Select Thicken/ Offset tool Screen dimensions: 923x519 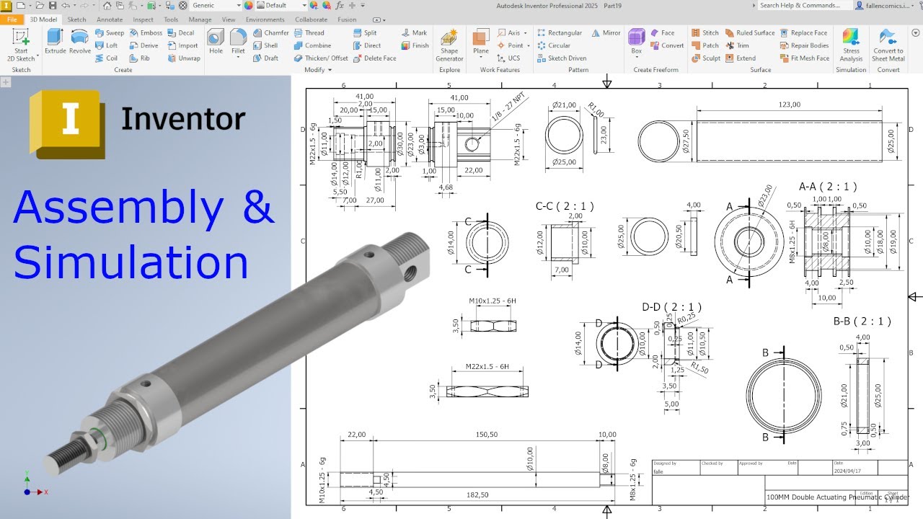coord(321,58)
